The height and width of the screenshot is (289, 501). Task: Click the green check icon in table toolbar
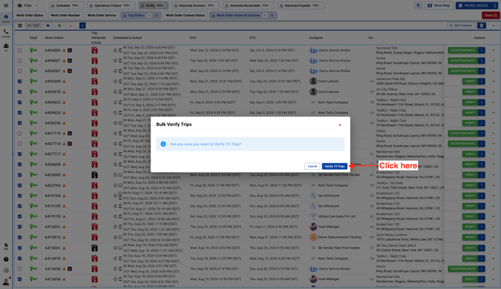59,25
